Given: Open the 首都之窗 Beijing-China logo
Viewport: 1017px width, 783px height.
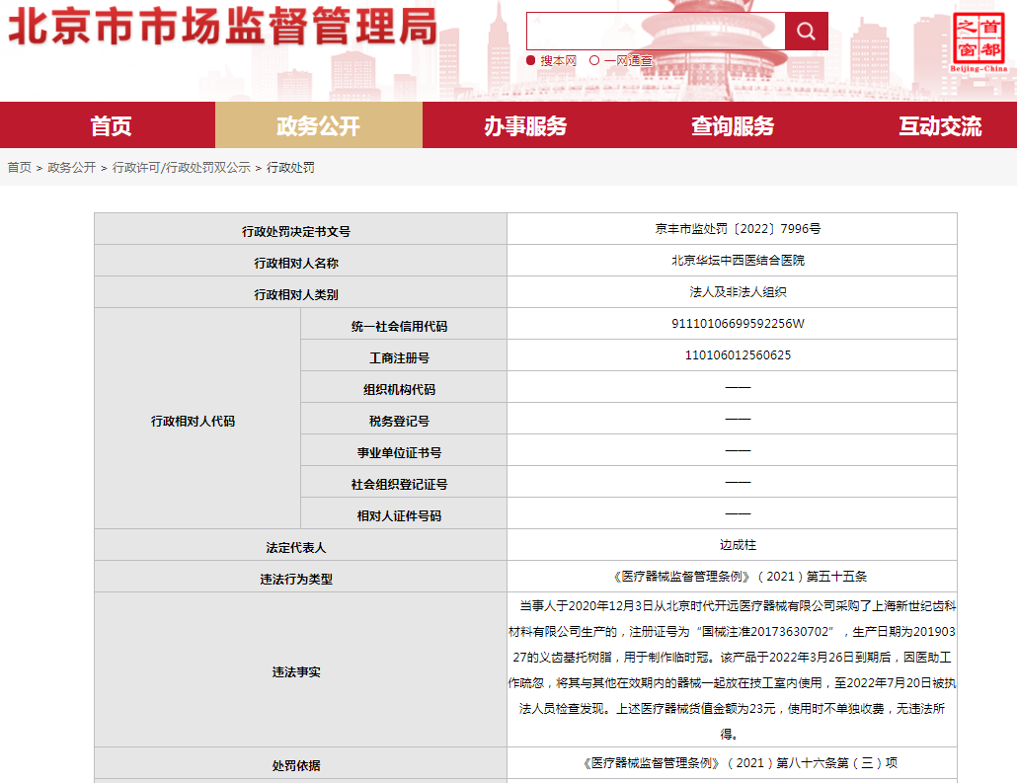Looking at the screenshot, I should coord(978,42).
